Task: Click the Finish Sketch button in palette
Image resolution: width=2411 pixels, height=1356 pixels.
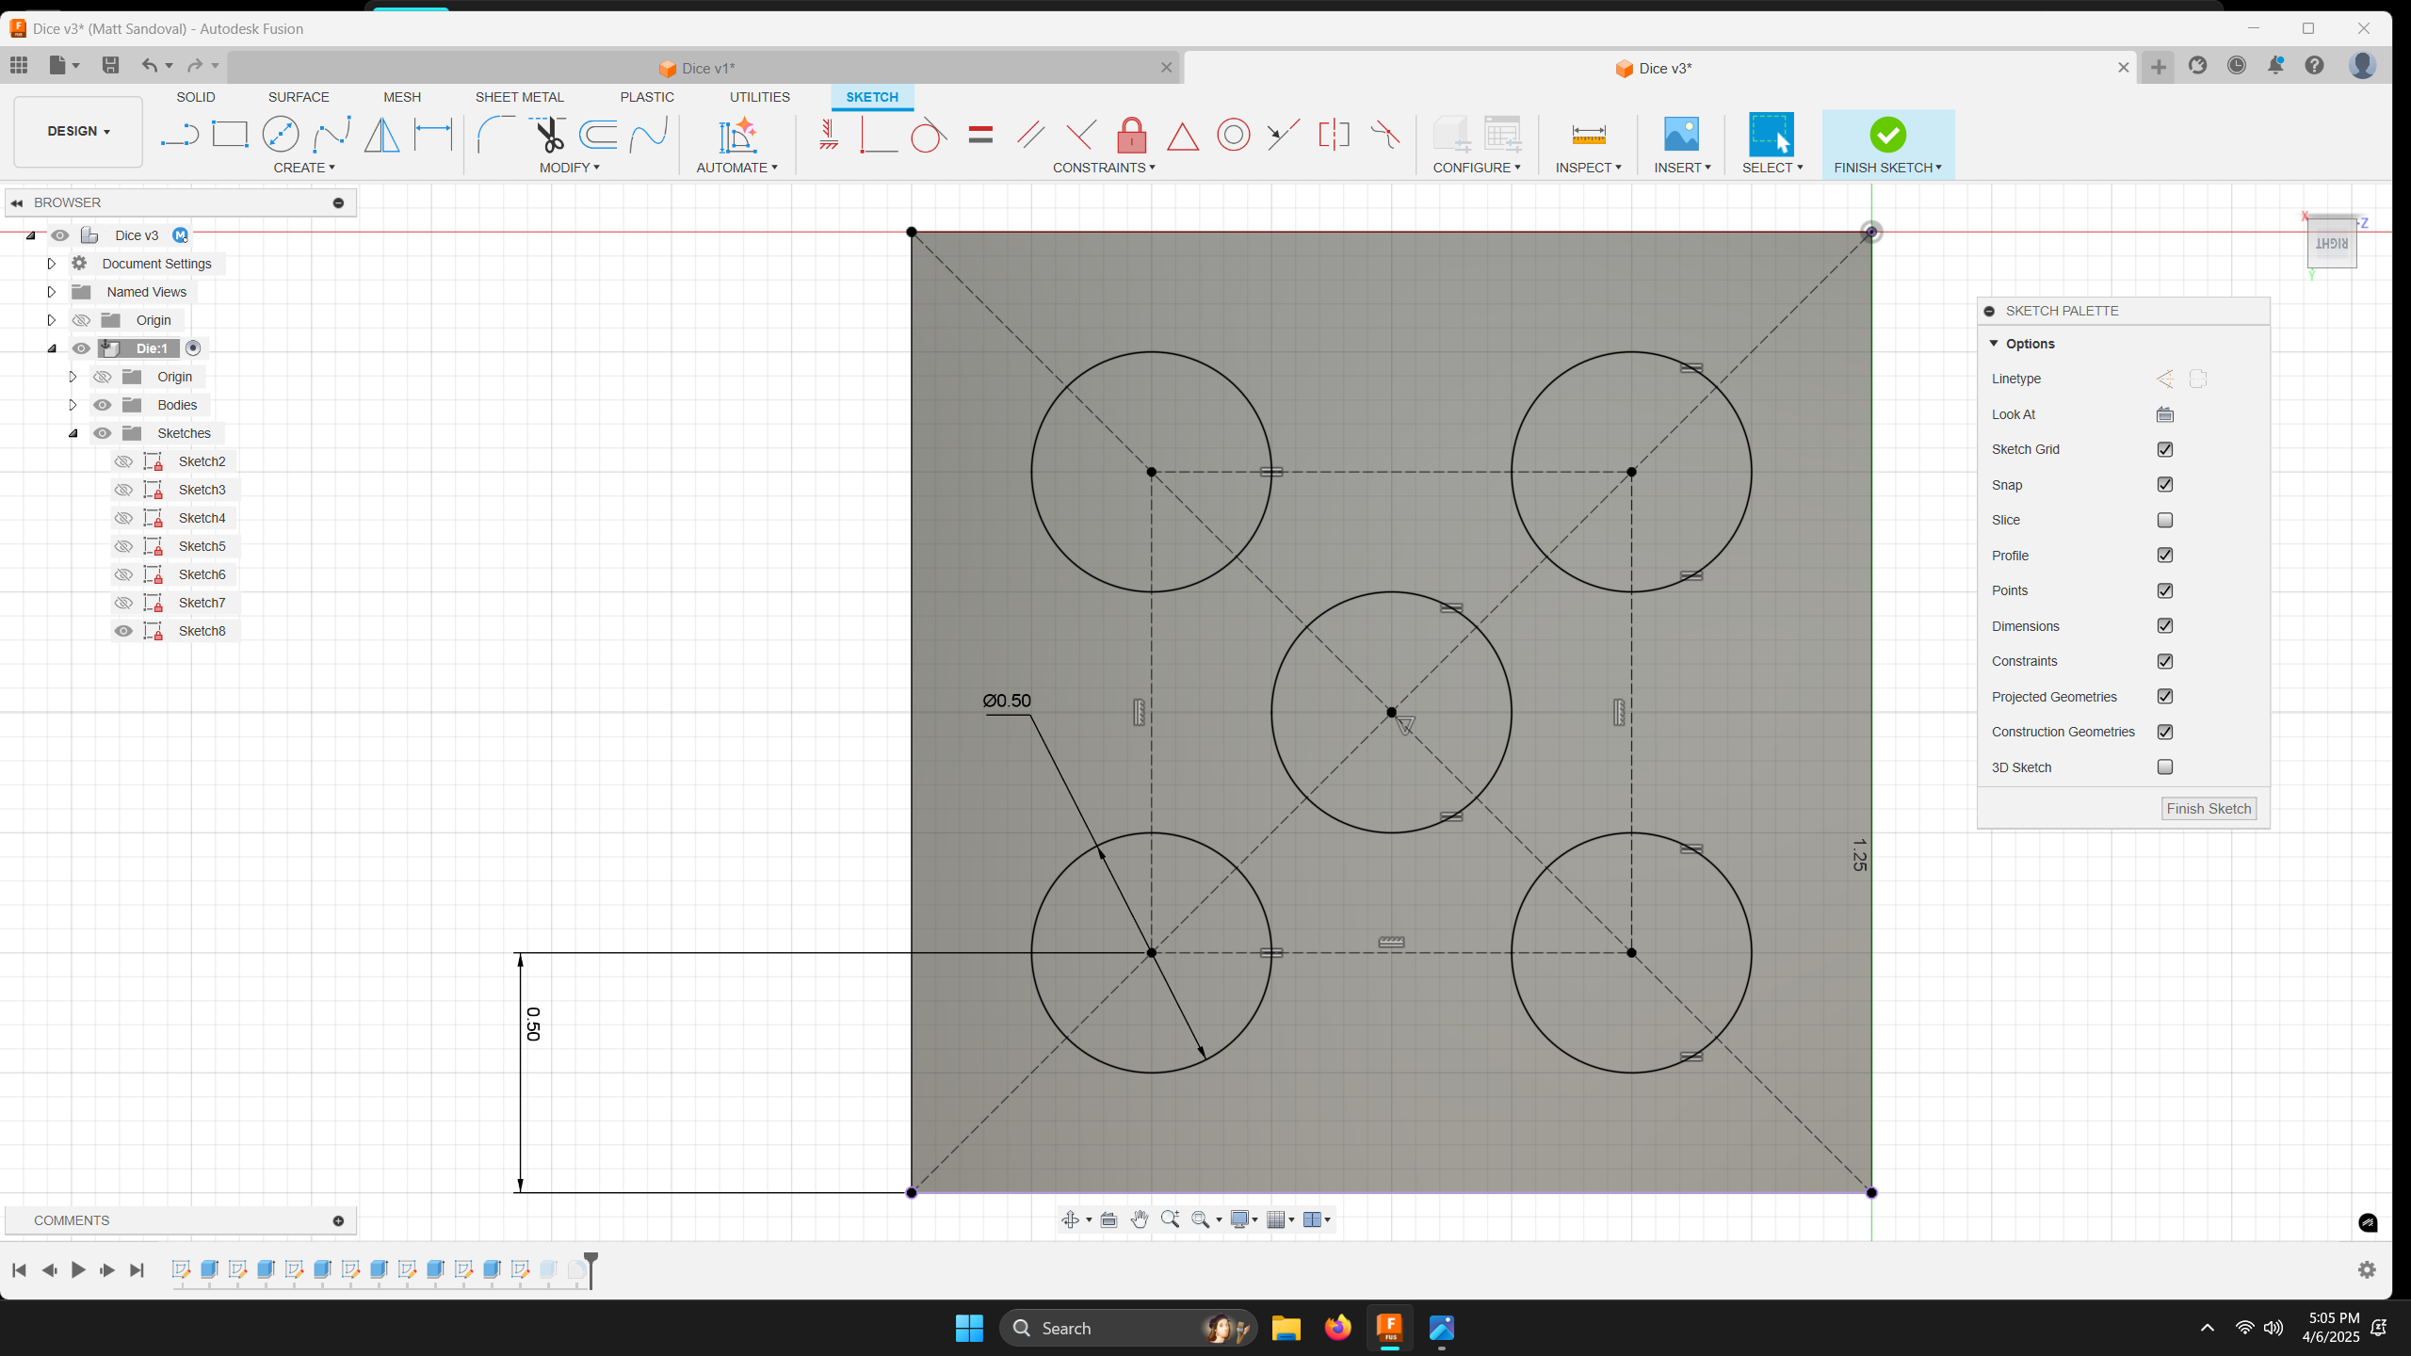Action: point(2209,808)
